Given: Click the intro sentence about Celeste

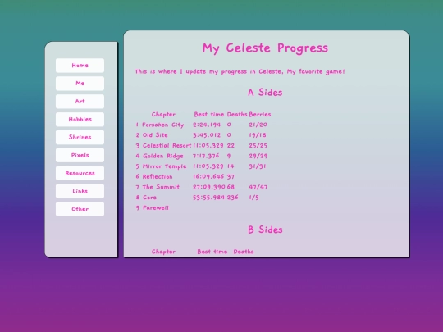Looking at the screenshot, I should coord(240,71).
